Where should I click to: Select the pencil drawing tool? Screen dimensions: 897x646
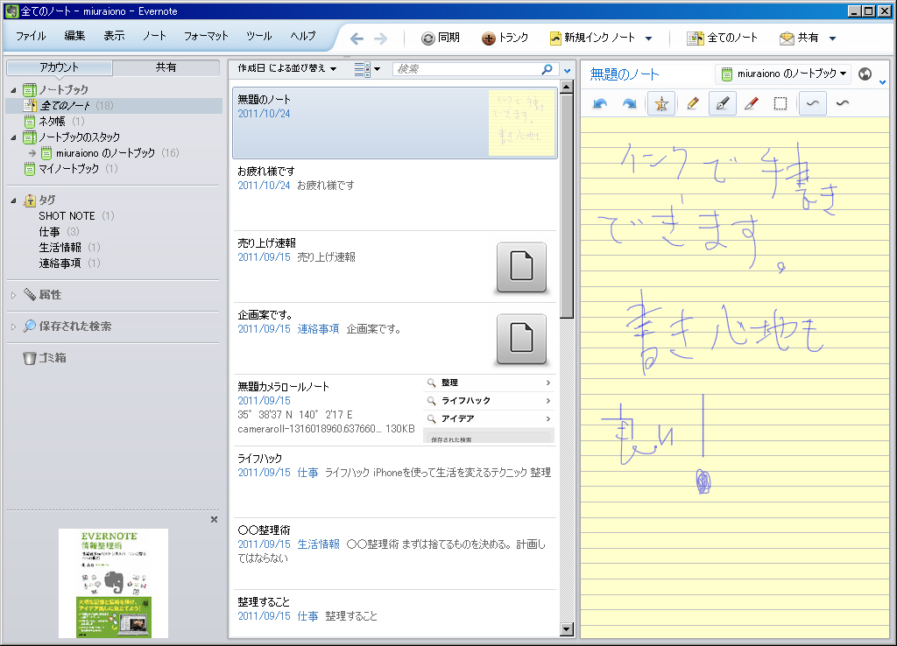(693, 103)
